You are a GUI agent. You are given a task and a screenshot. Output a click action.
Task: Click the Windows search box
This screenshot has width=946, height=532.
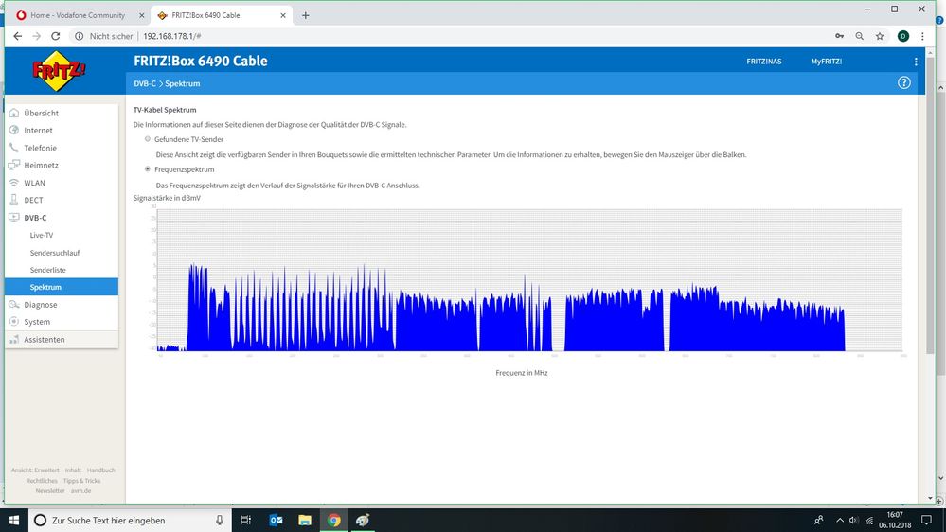click(130, 520)
